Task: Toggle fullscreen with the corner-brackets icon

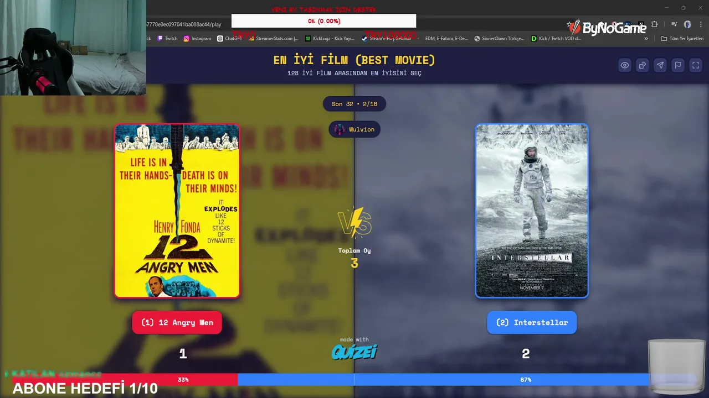Action: pos(696,65)
